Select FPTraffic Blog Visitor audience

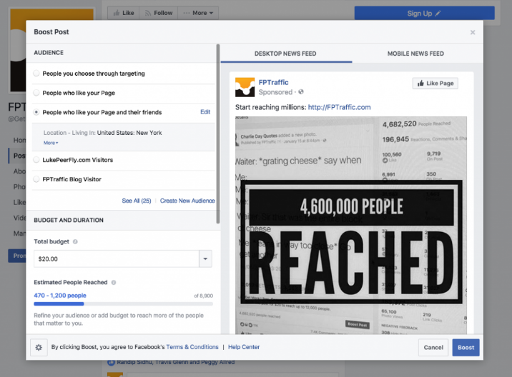[36, 179]
